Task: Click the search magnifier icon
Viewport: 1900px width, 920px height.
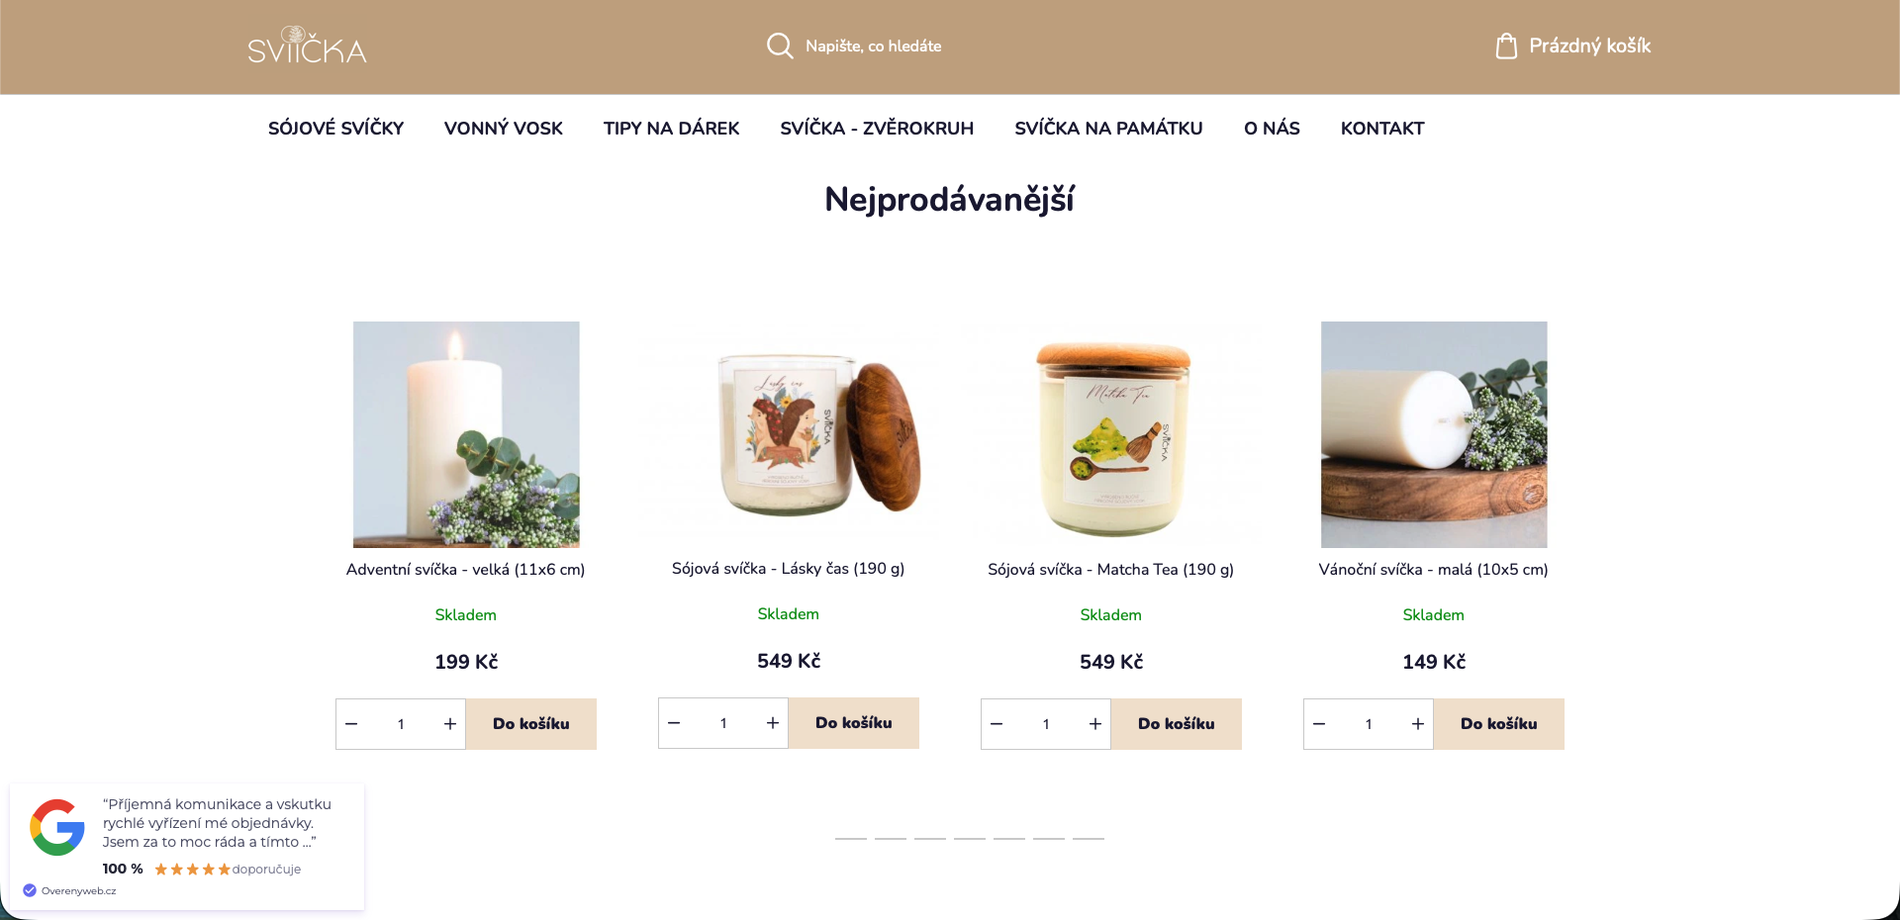Action: (x=780, y=46)
